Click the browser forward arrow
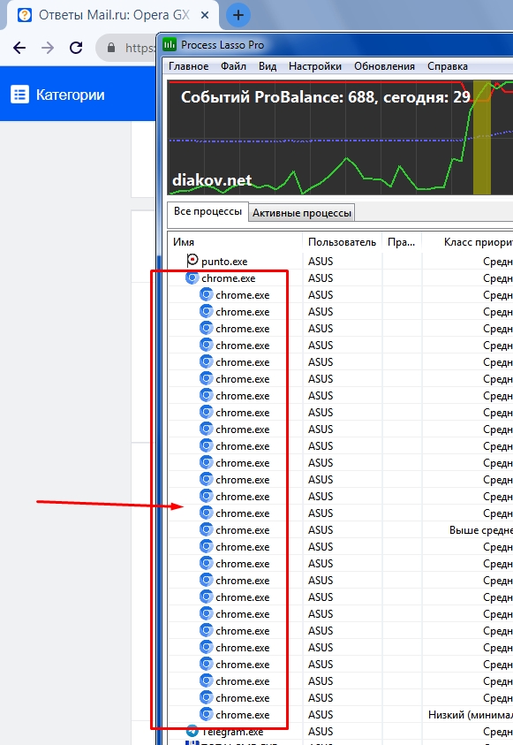The height and width of the screenshot is (745, 513). (48, 48)
